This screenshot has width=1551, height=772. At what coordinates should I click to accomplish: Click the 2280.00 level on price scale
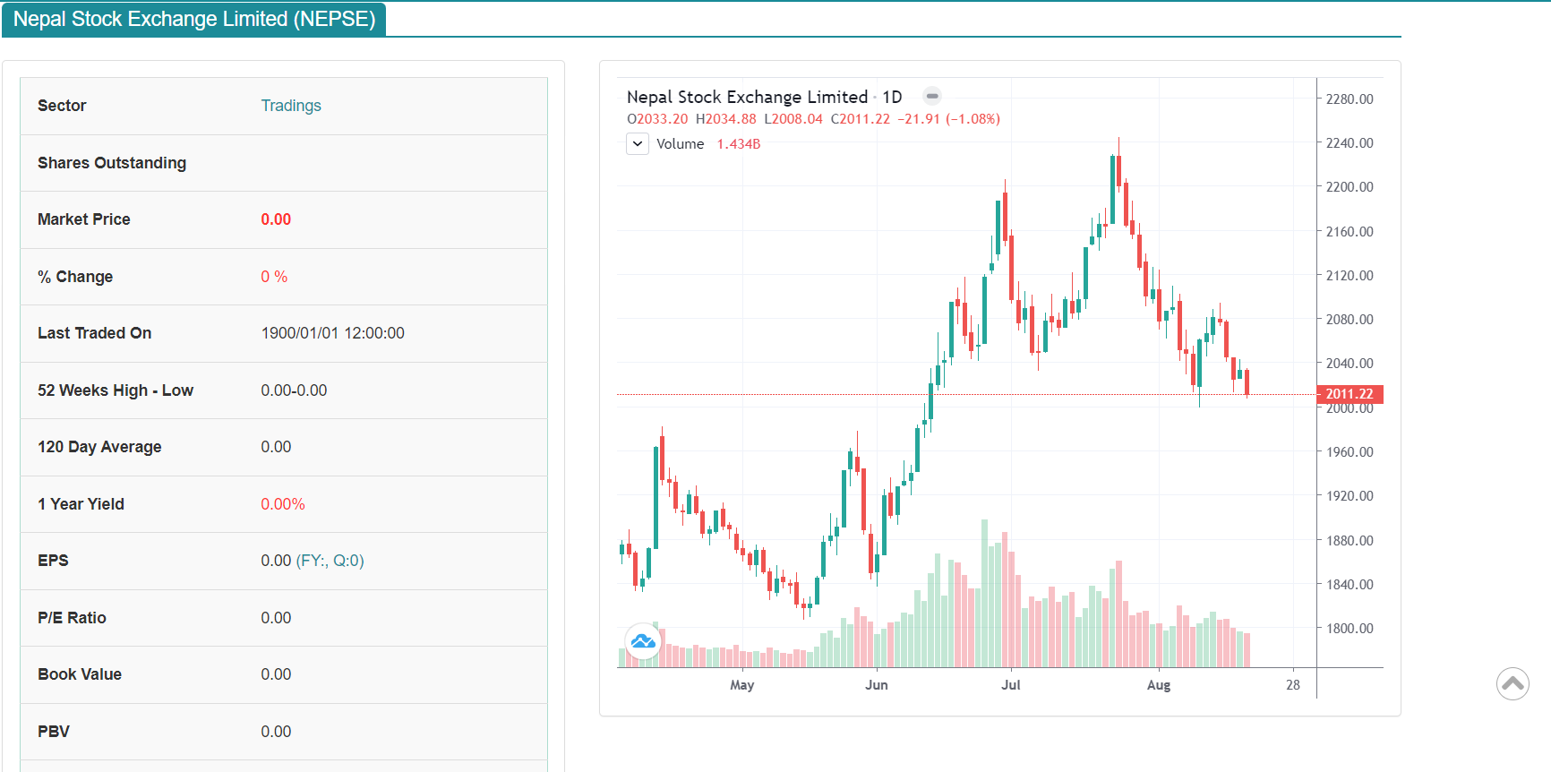click(1349, 99)
